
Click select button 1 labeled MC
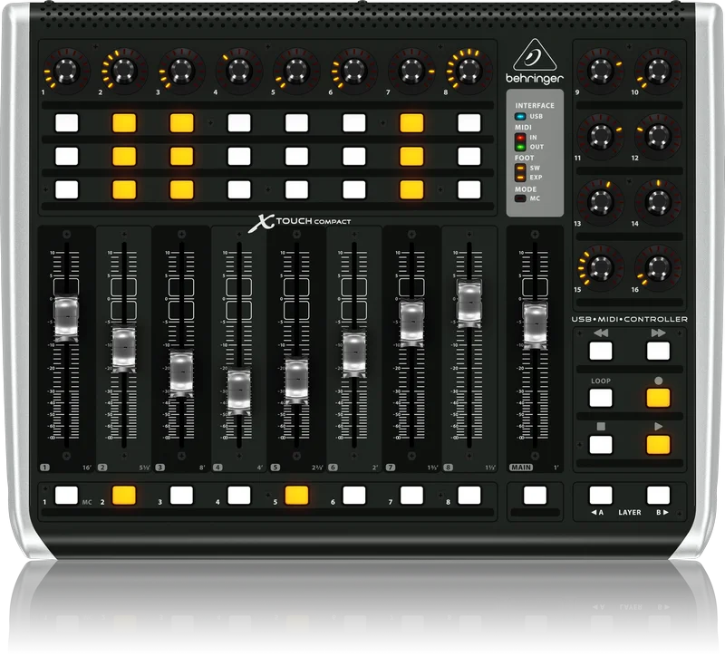click(x=66, y=495)
